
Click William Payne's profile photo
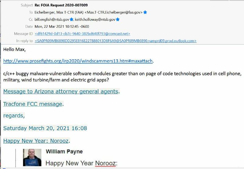coord(32,157)
